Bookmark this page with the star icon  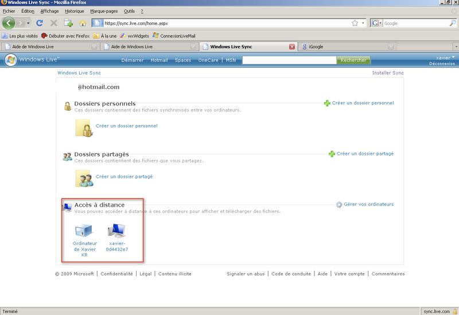point(355,23)
